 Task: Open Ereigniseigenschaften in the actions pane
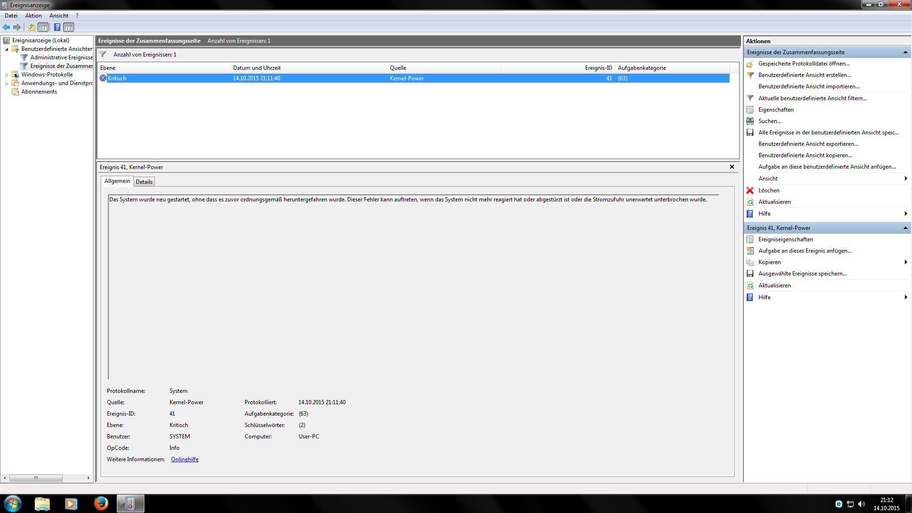point(786,239)
